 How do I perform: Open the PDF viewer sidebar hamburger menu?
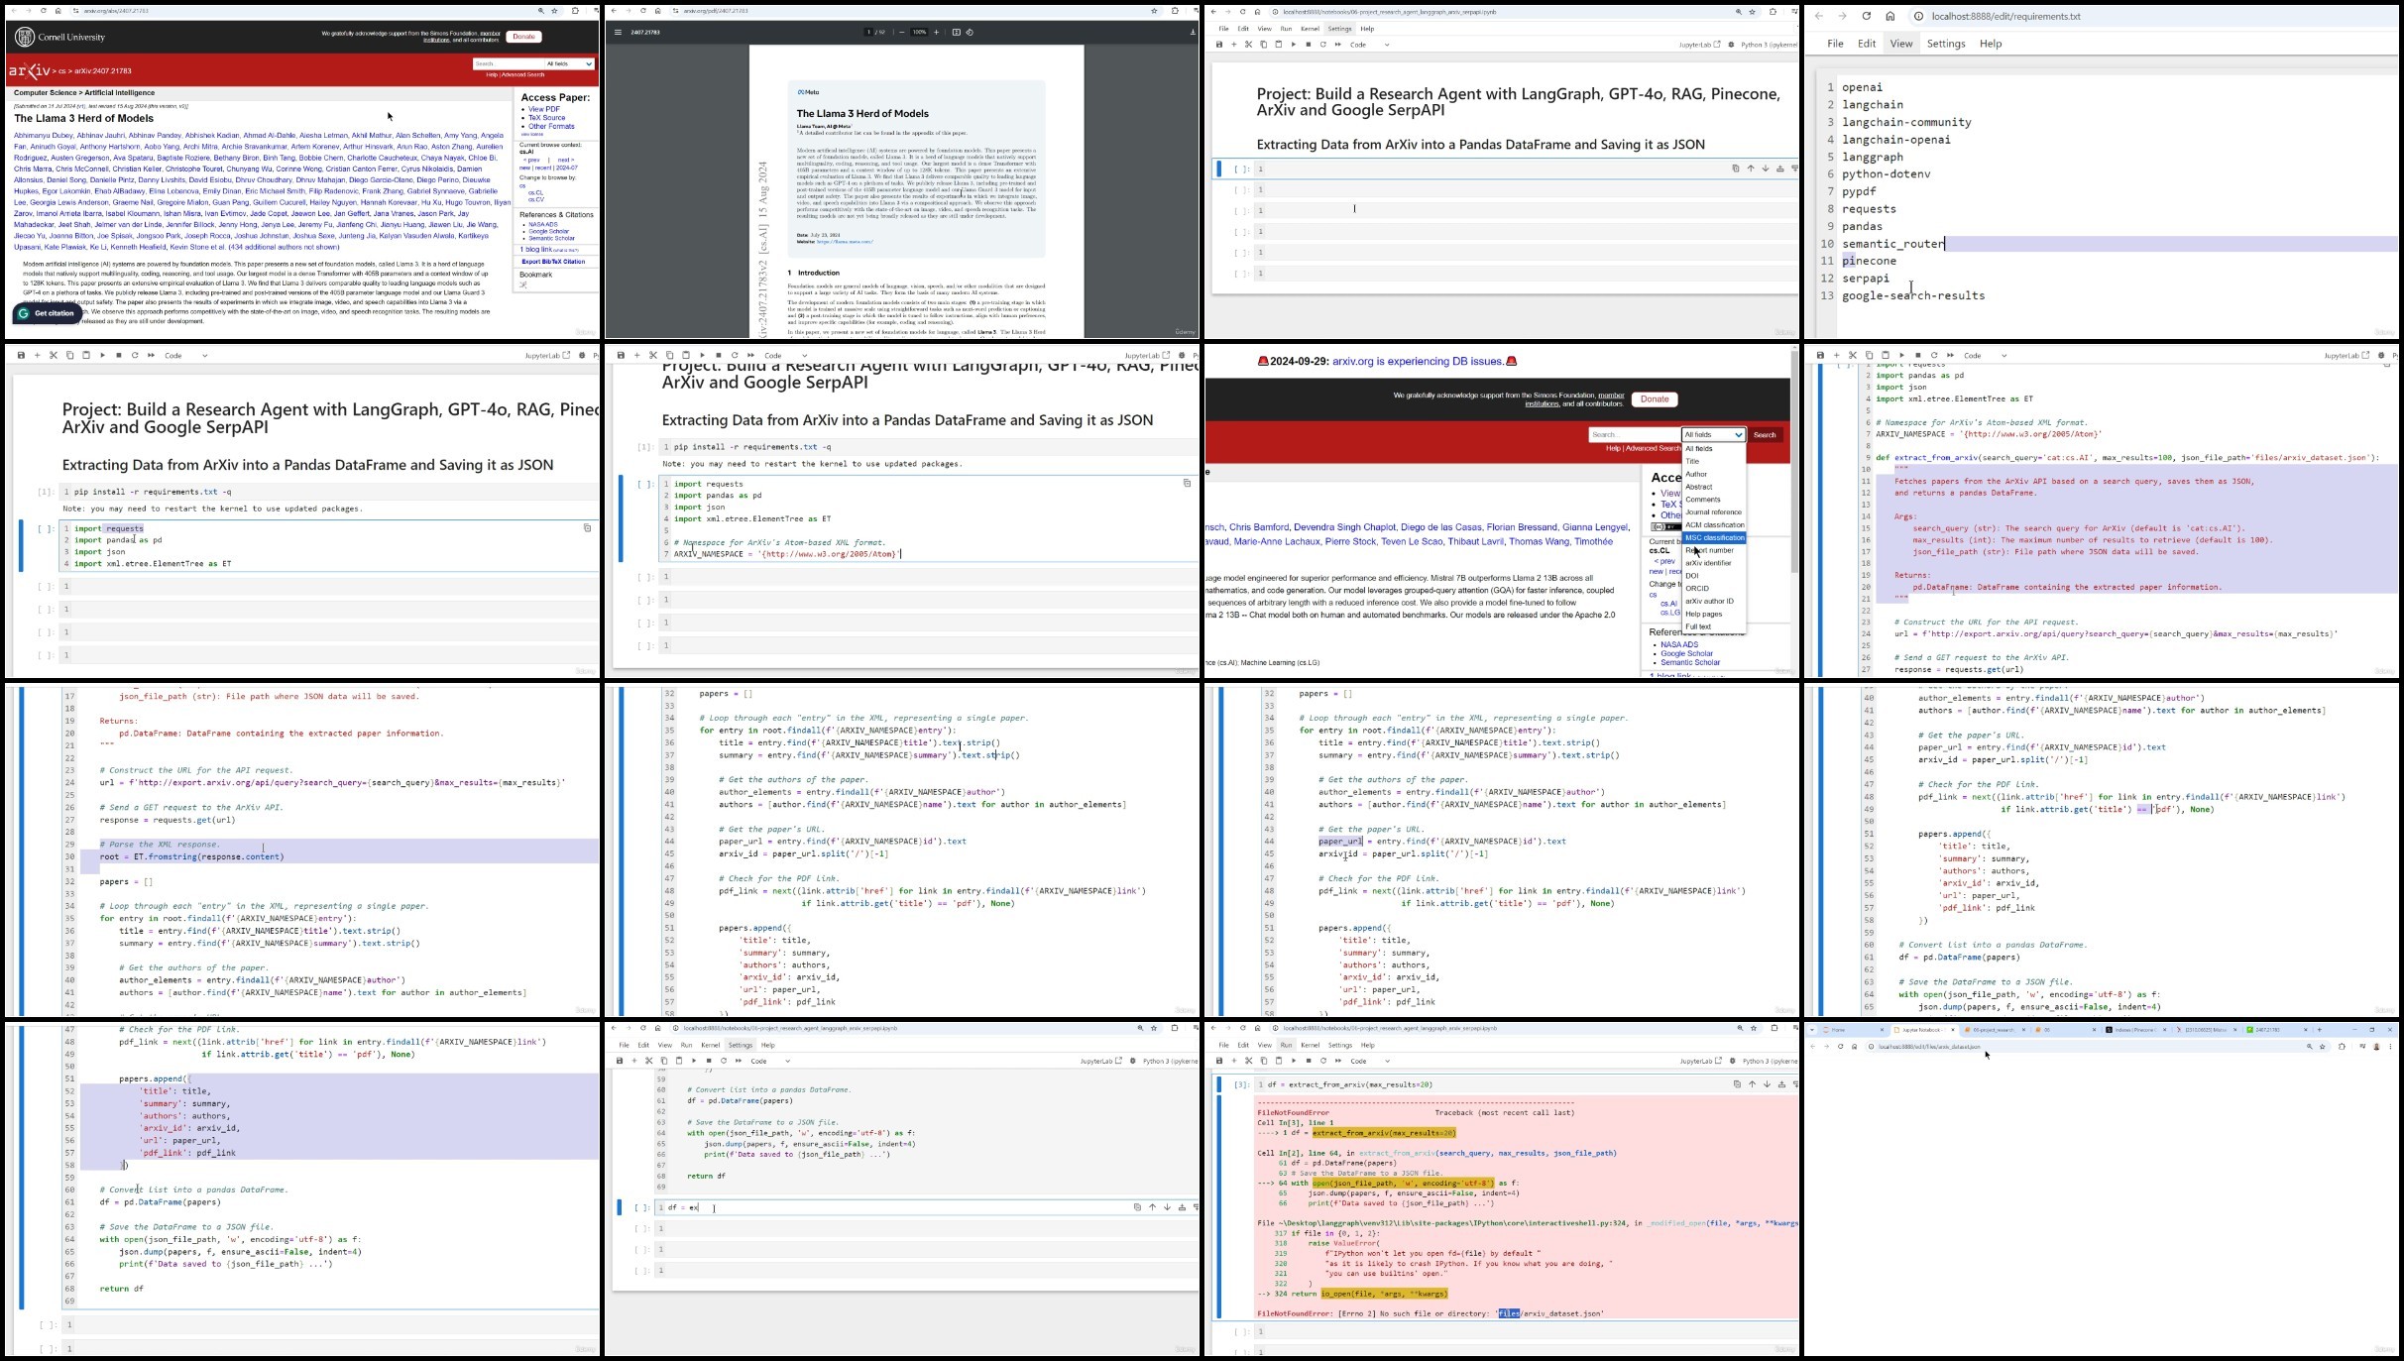click(618, 32)
